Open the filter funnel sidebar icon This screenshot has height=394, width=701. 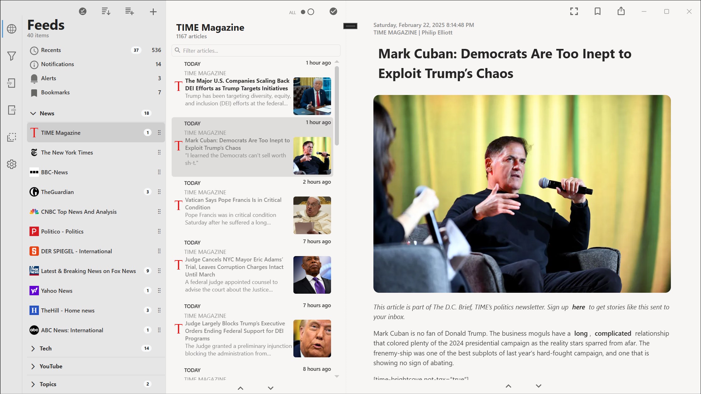point(12,56)
